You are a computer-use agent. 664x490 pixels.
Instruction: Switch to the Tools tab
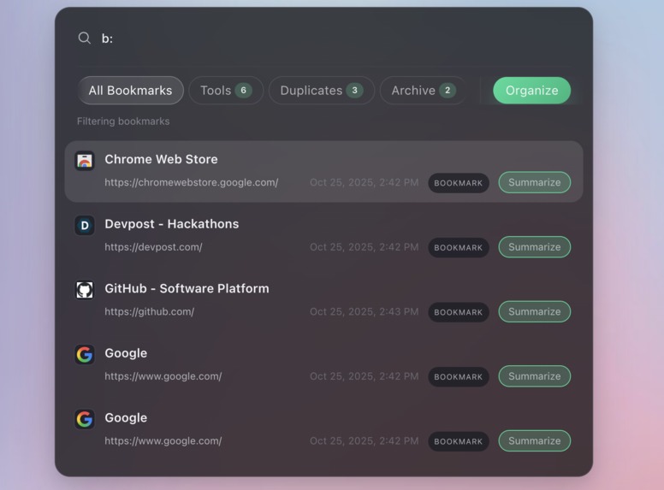click(226, 91)
